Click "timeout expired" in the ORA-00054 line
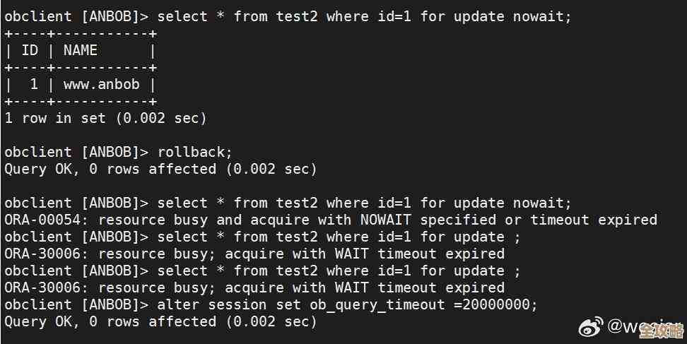This screenshot has width=687, height=344. 594,220
